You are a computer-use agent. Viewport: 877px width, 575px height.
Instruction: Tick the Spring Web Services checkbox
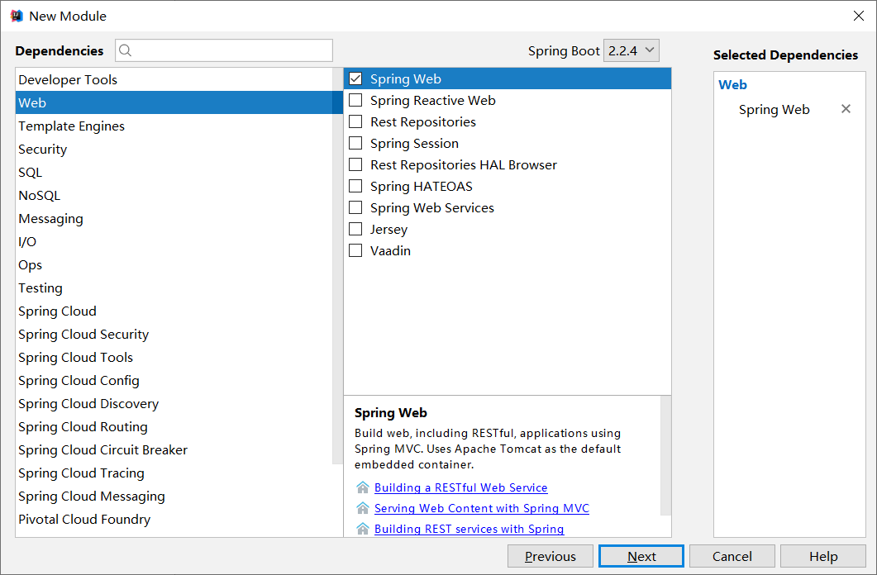(355, 208)
